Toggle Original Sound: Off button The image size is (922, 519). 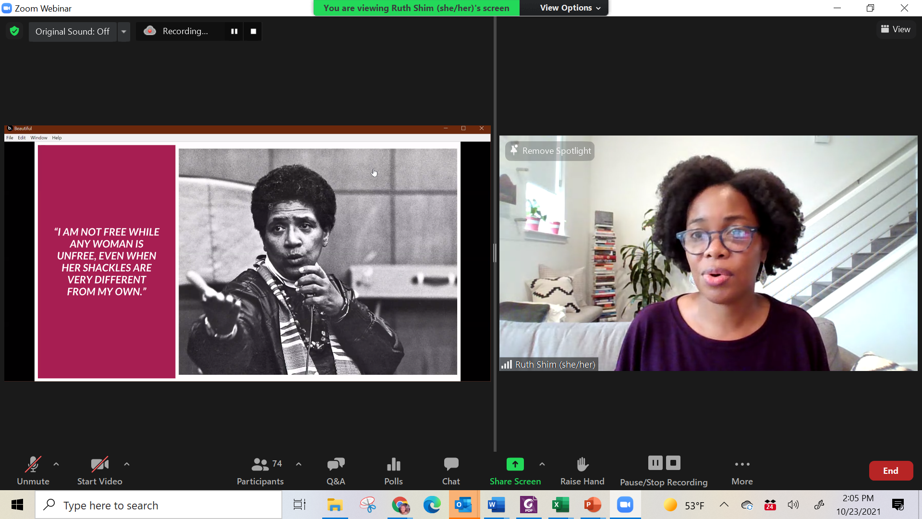[x=73, y=31]
